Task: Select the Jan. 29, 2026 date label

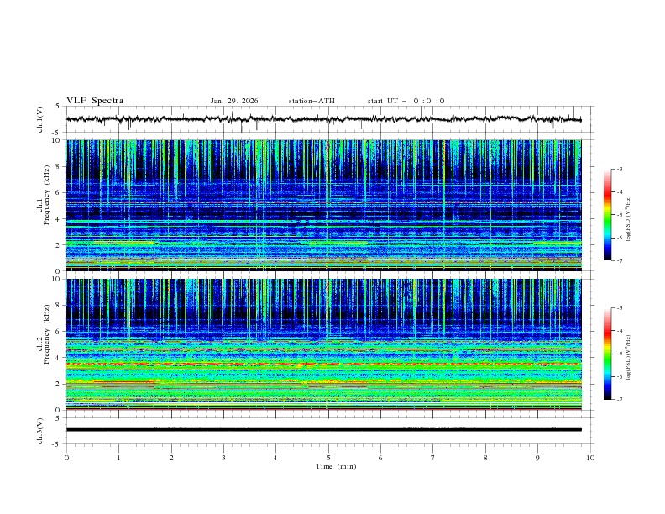Action: coord(234,101)
